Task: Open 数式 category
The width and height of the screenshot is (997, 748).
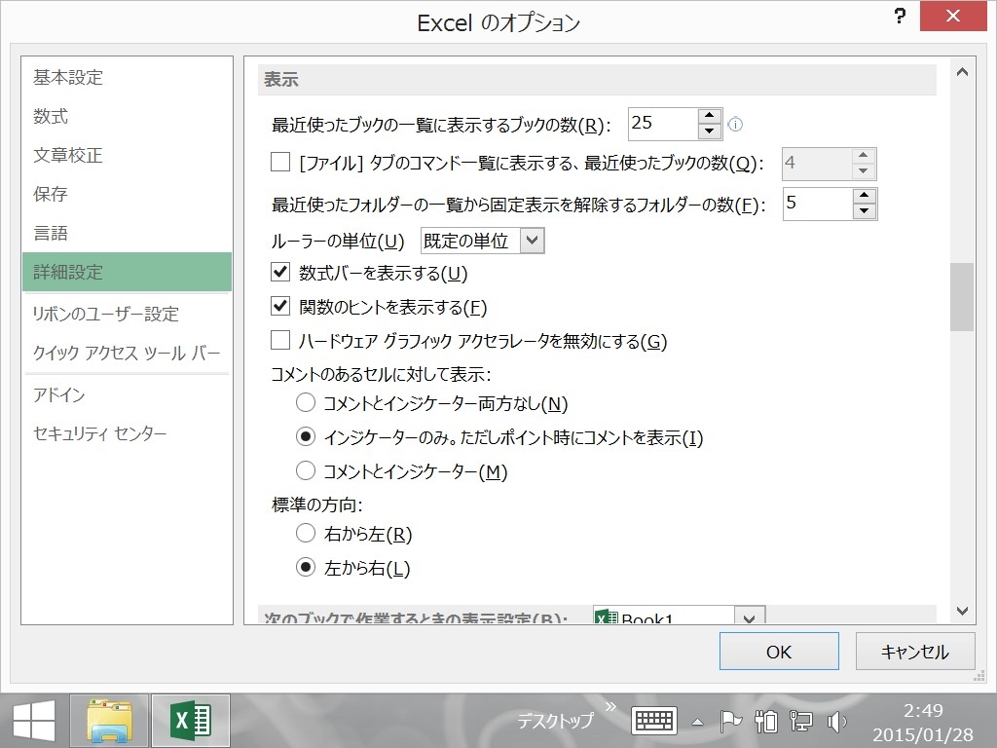Action: tap(128, 117)
